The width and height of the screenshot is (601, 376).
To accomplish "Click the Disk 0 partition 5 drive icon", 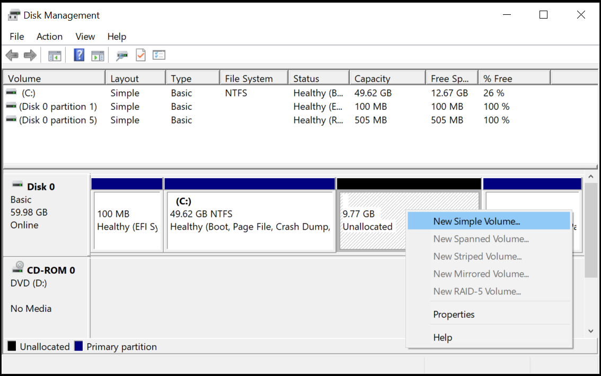I will tap(12, 119).
